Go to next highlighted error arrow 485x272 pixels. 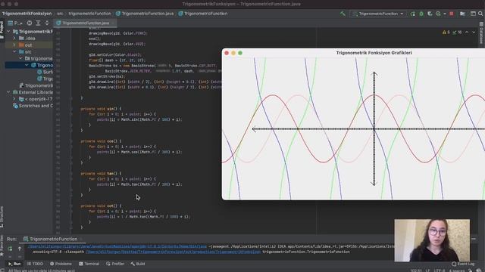[474, 32]
